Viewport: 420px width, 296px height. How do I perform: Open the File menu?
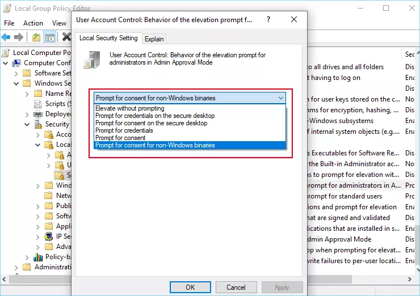click(x=9, y=23)
